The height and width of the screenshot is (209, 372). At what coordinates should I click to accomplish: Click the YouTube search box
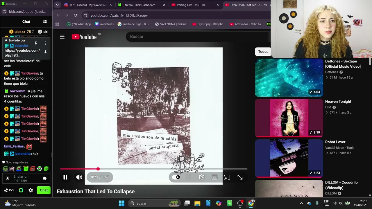click(x=198, y=37)
